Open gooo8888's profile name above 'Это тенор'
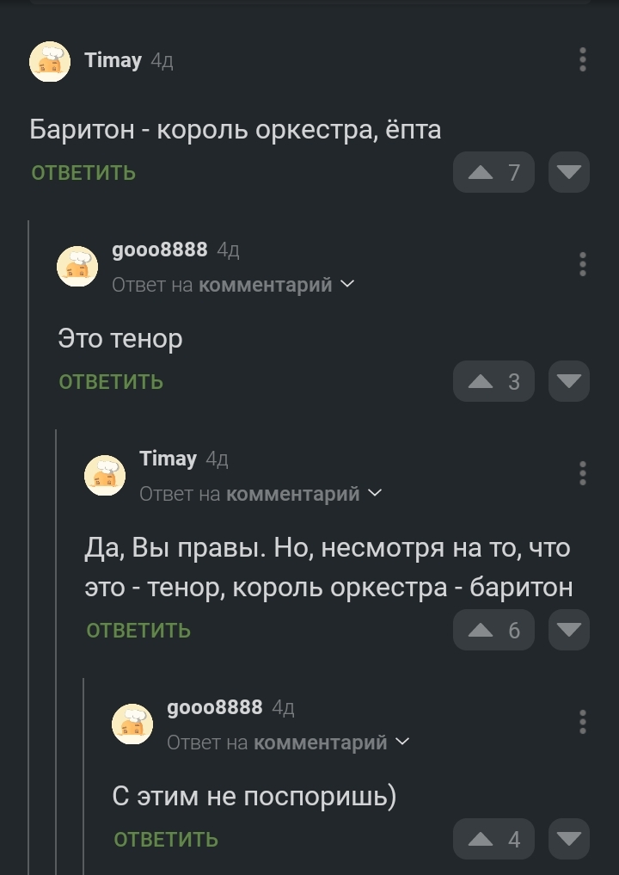 point(160,250)
